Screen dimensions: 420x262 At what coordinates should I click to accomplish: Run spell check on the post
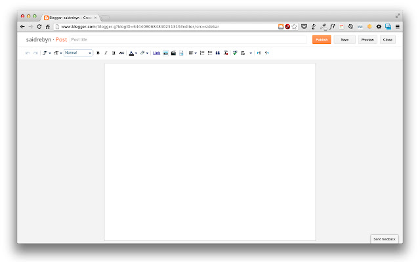click(235, 52)
